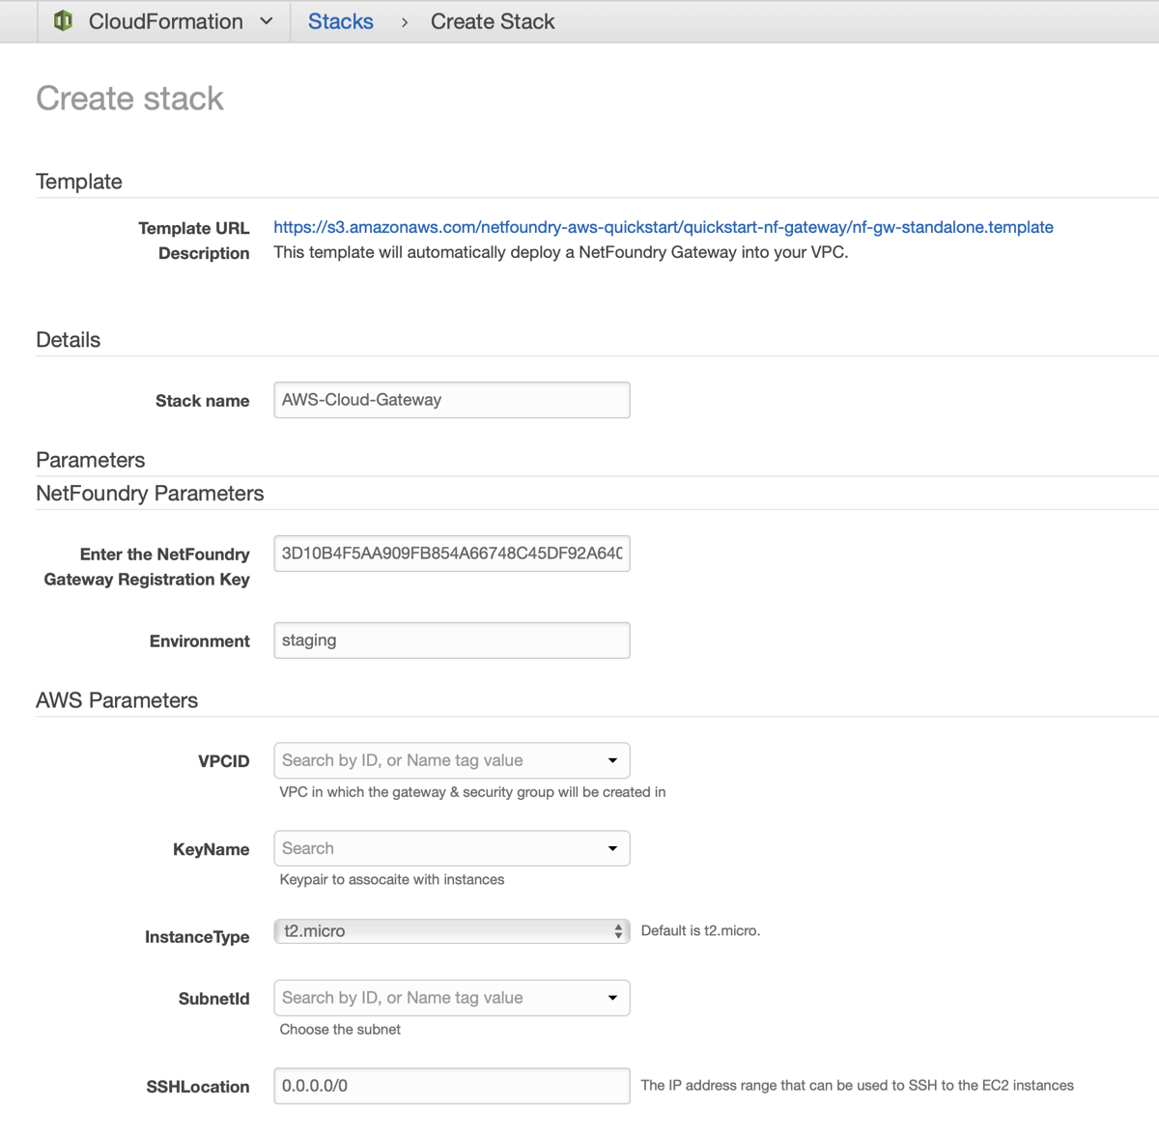This screenshot has width=1159, height=1138.
Task: Edit the Stack name field
Action: pos(452,400)
